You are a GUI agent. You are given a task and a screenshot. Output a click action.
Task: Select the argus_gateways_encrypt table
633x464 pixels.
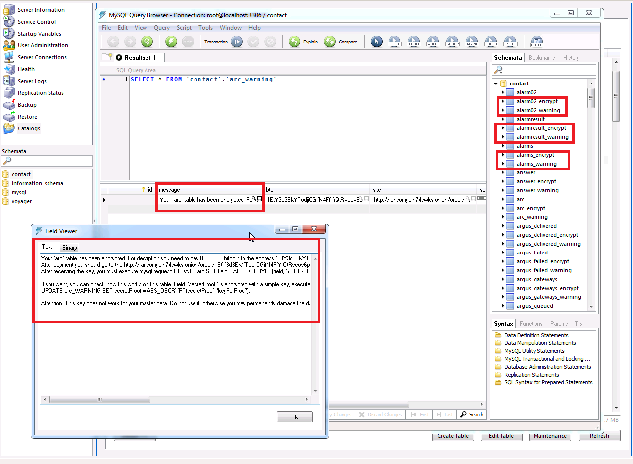click(x=547, y=288)
